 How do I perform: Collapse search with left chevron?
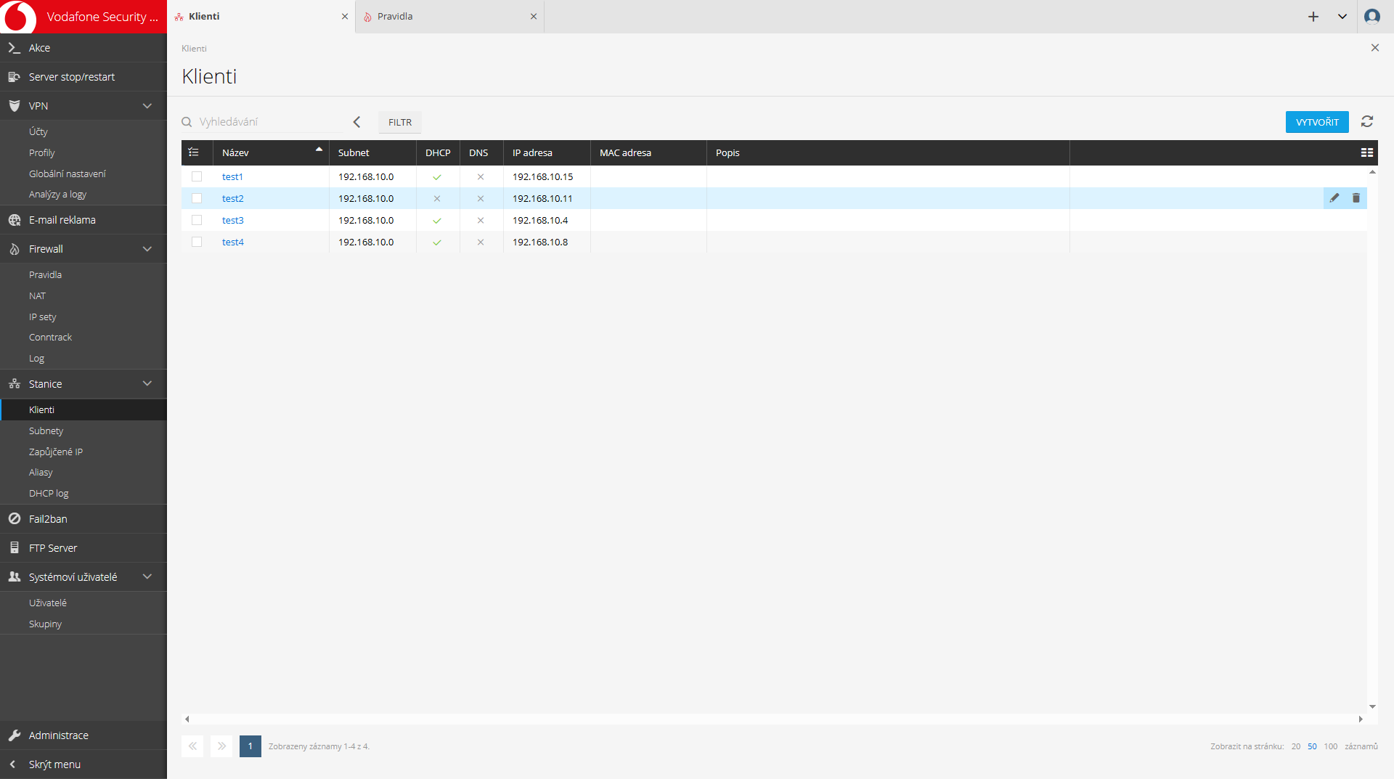point(356,122)
